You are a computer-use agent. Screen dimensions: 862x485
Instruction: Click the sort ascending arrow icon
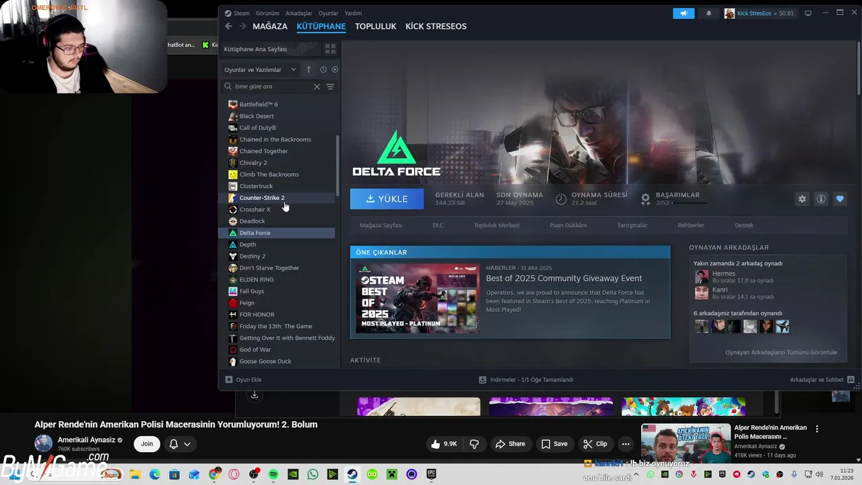coord(308,69)
